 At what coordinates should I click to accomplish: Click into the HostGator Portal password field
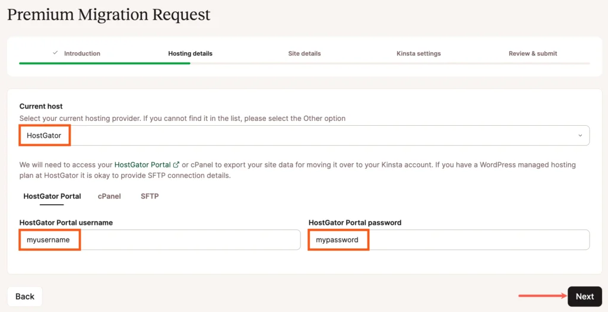[x=449, y=240]
